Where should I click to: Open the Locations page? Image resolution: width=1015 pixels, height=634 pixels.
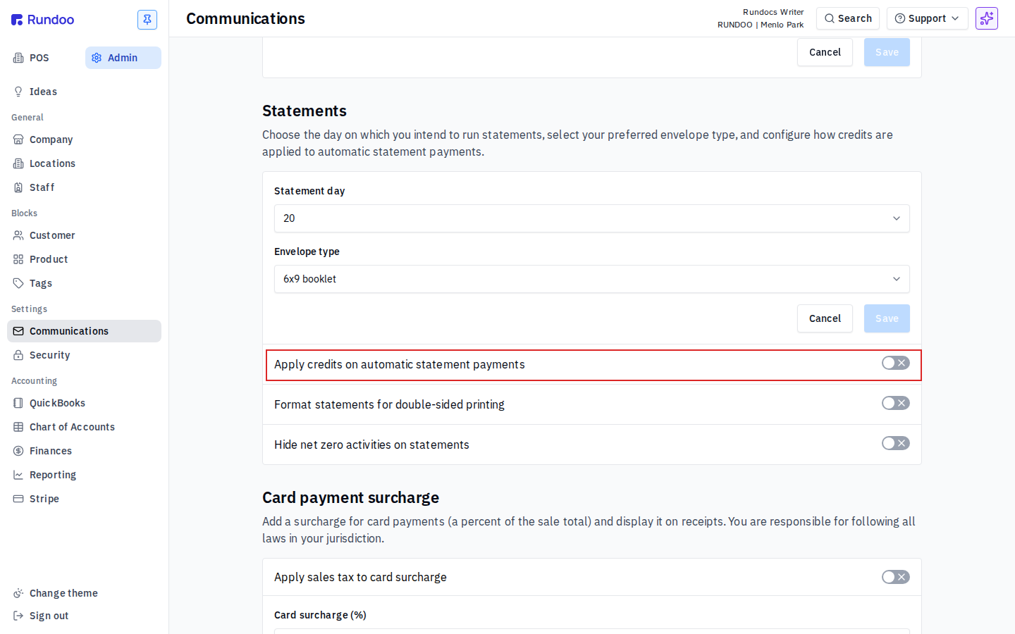pos(85,163)
